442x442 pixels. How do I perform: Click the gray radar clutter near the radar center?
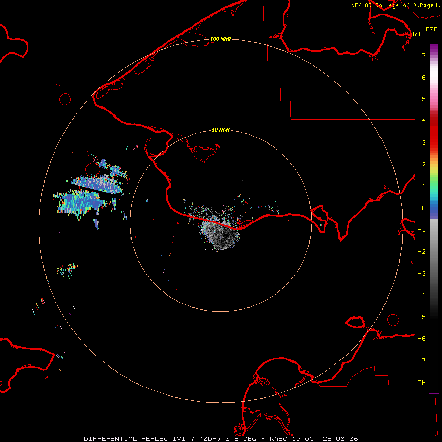coord(221,234)
